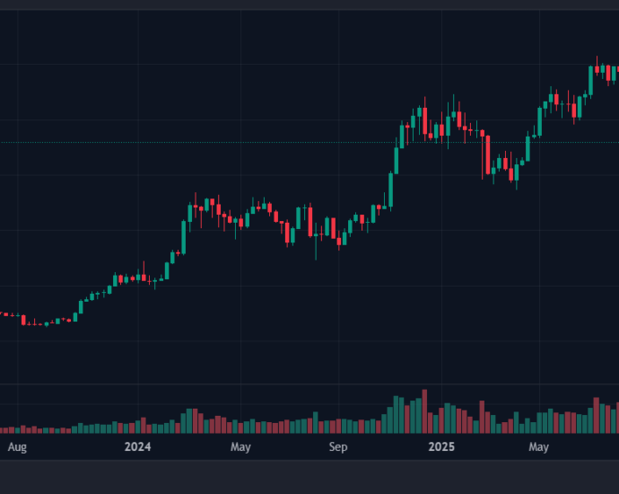
Task: Select the May label following 2025
Action: pyautogui.click(x=538, y=446)
